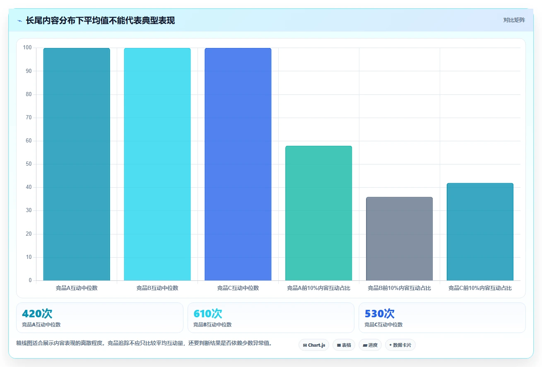Viewport: 542px width, 367px height.
Task: Select the 表格 chip
Action: (x=344, y=345)
